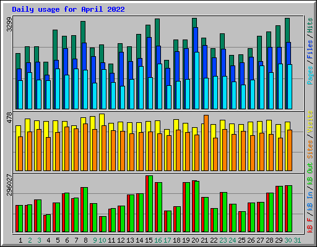Screen dimensions: 317x247
Task: Click the yellow visits bar for day 10
Action: 102,120
